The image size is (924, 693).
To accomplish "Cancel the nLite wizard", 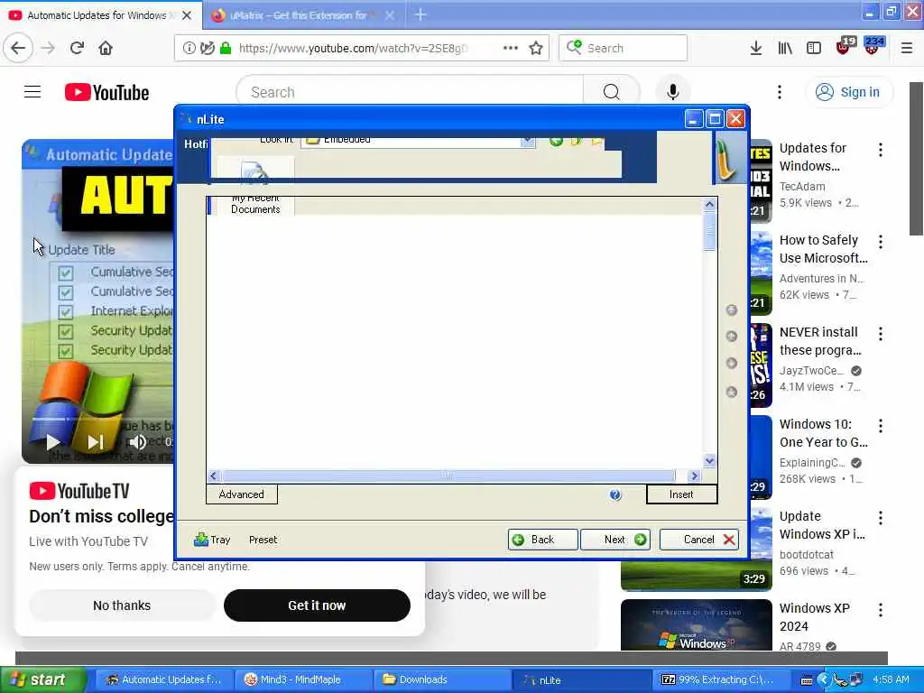I will click(699, 540).
